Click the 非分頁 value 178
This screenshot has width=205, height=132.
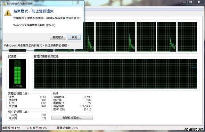[44, 118]
